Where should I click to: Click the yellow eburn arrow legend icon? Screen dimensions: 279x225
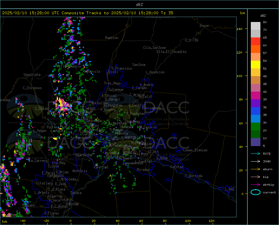[x=255, y=169]
